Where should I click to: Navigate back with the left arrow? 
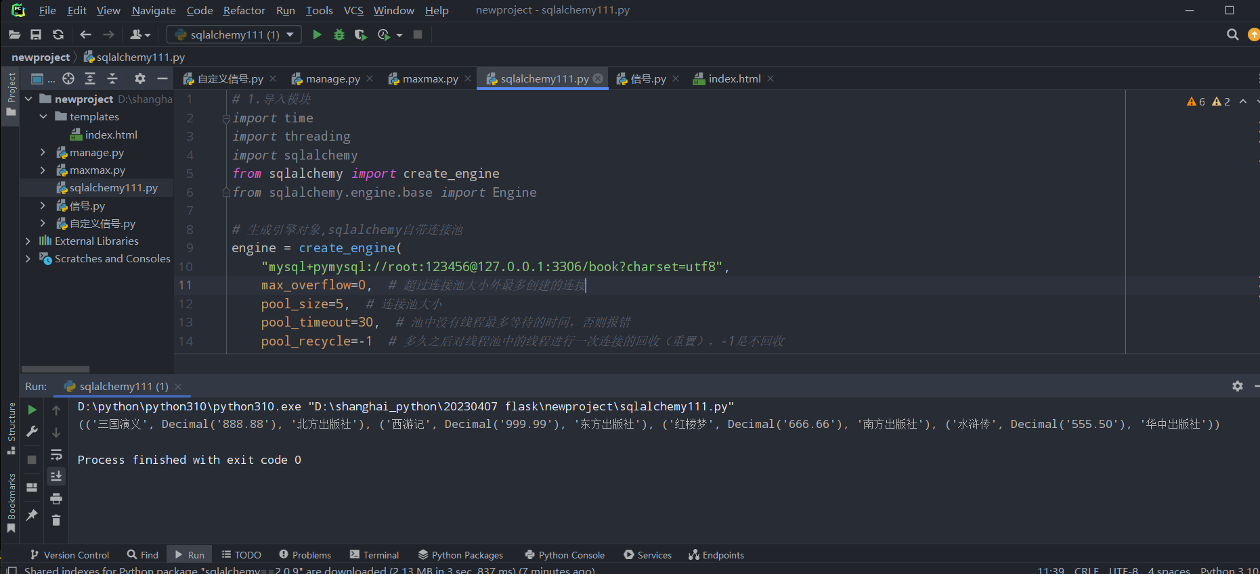85,34
